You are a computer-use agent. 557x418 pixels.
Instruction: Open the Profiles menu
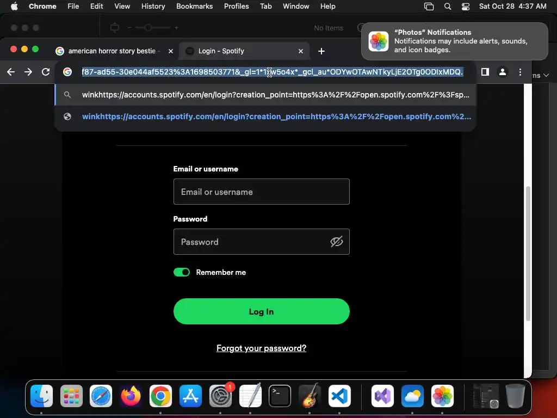[236, 6]
